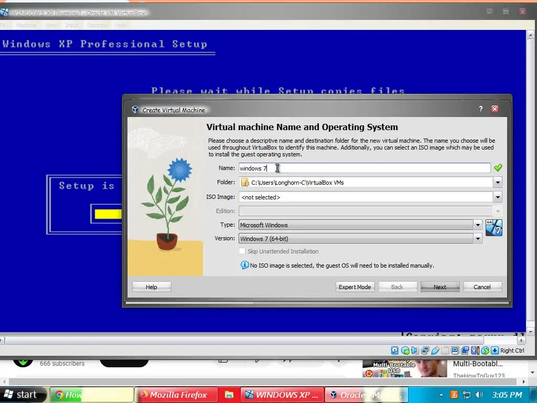The width and height of the screenshot is (537, 403).
Task: Click the browser page horizontal scrollbar right arrow
Action: (x=523, y=381)
